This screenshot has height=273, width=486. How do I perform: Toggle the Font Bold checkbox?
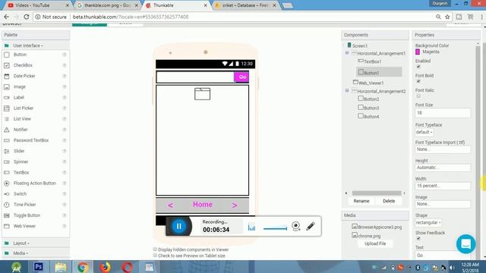(x=418, y=81)
